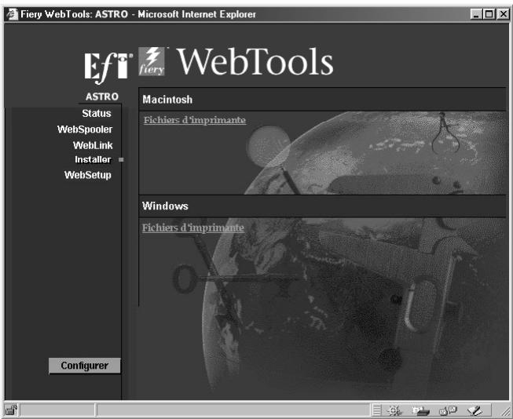Minimize the Internet Explorer window
This screenshot has height=419, width=513.
tap(476, 14)
